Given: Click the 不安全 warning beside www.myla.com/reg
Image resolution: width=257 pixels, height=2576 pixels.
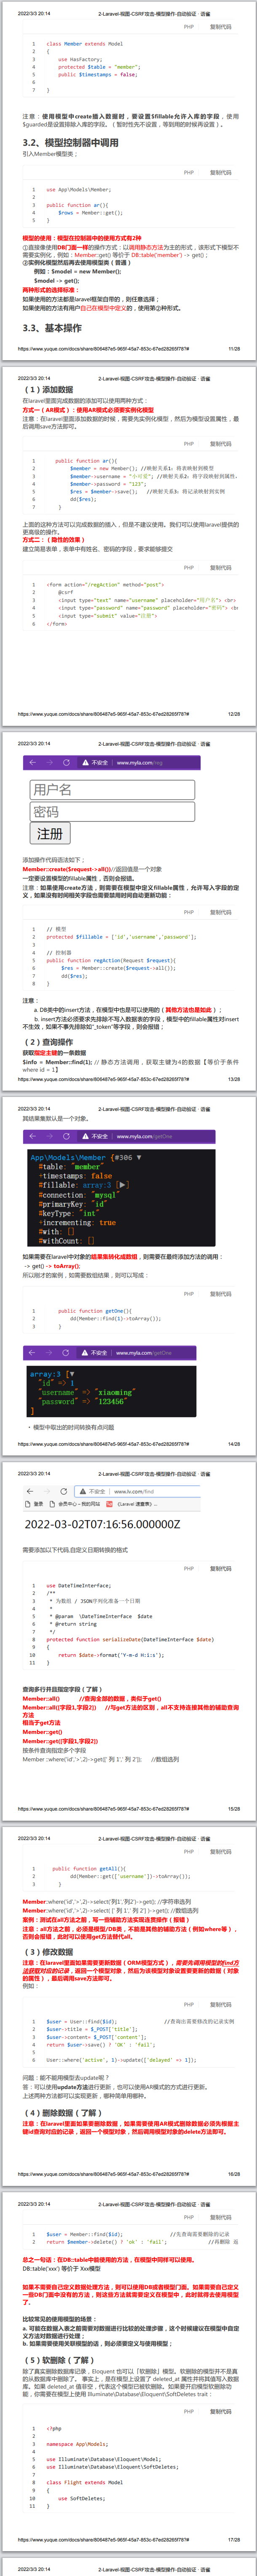Looking at the screenshot, I should tap(95, 762).
